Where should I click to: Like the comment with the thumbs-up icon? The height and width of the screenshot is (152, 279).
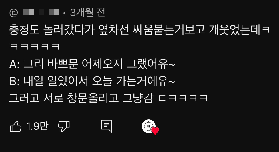(x=16, y=127)
